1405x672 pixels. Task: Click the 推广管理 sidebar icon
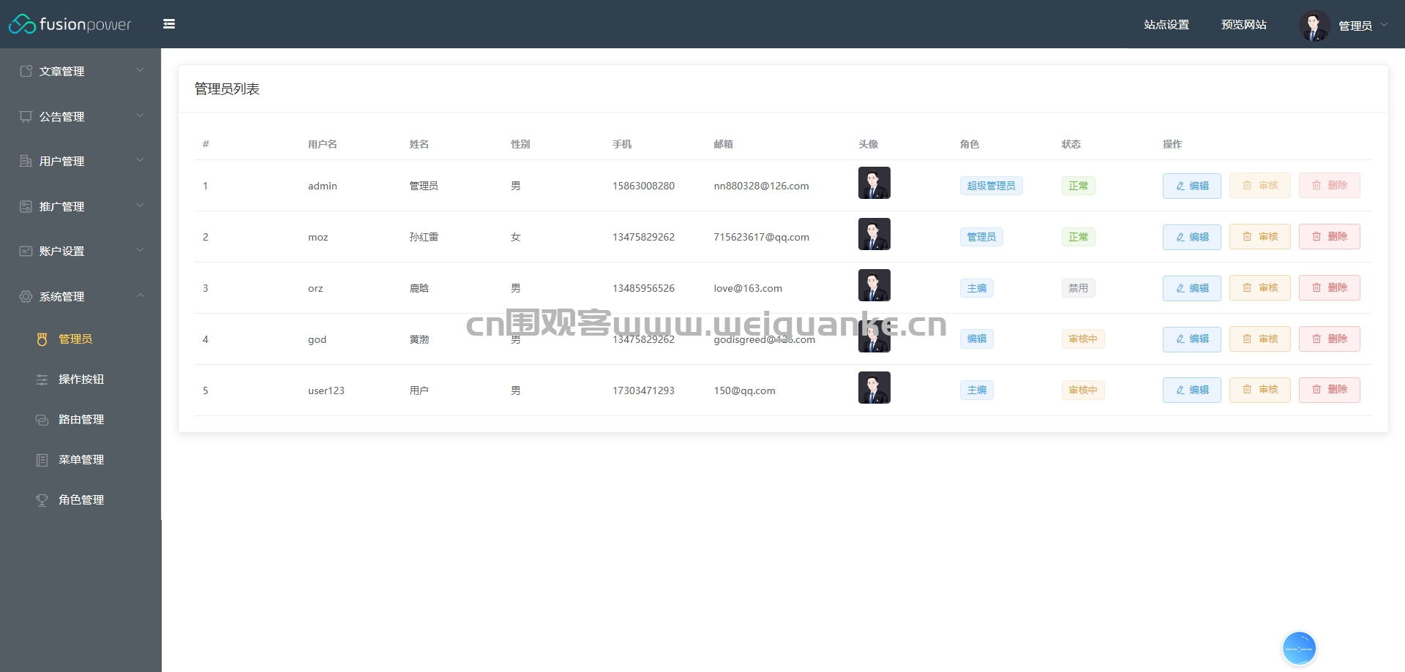coord(26,206)
